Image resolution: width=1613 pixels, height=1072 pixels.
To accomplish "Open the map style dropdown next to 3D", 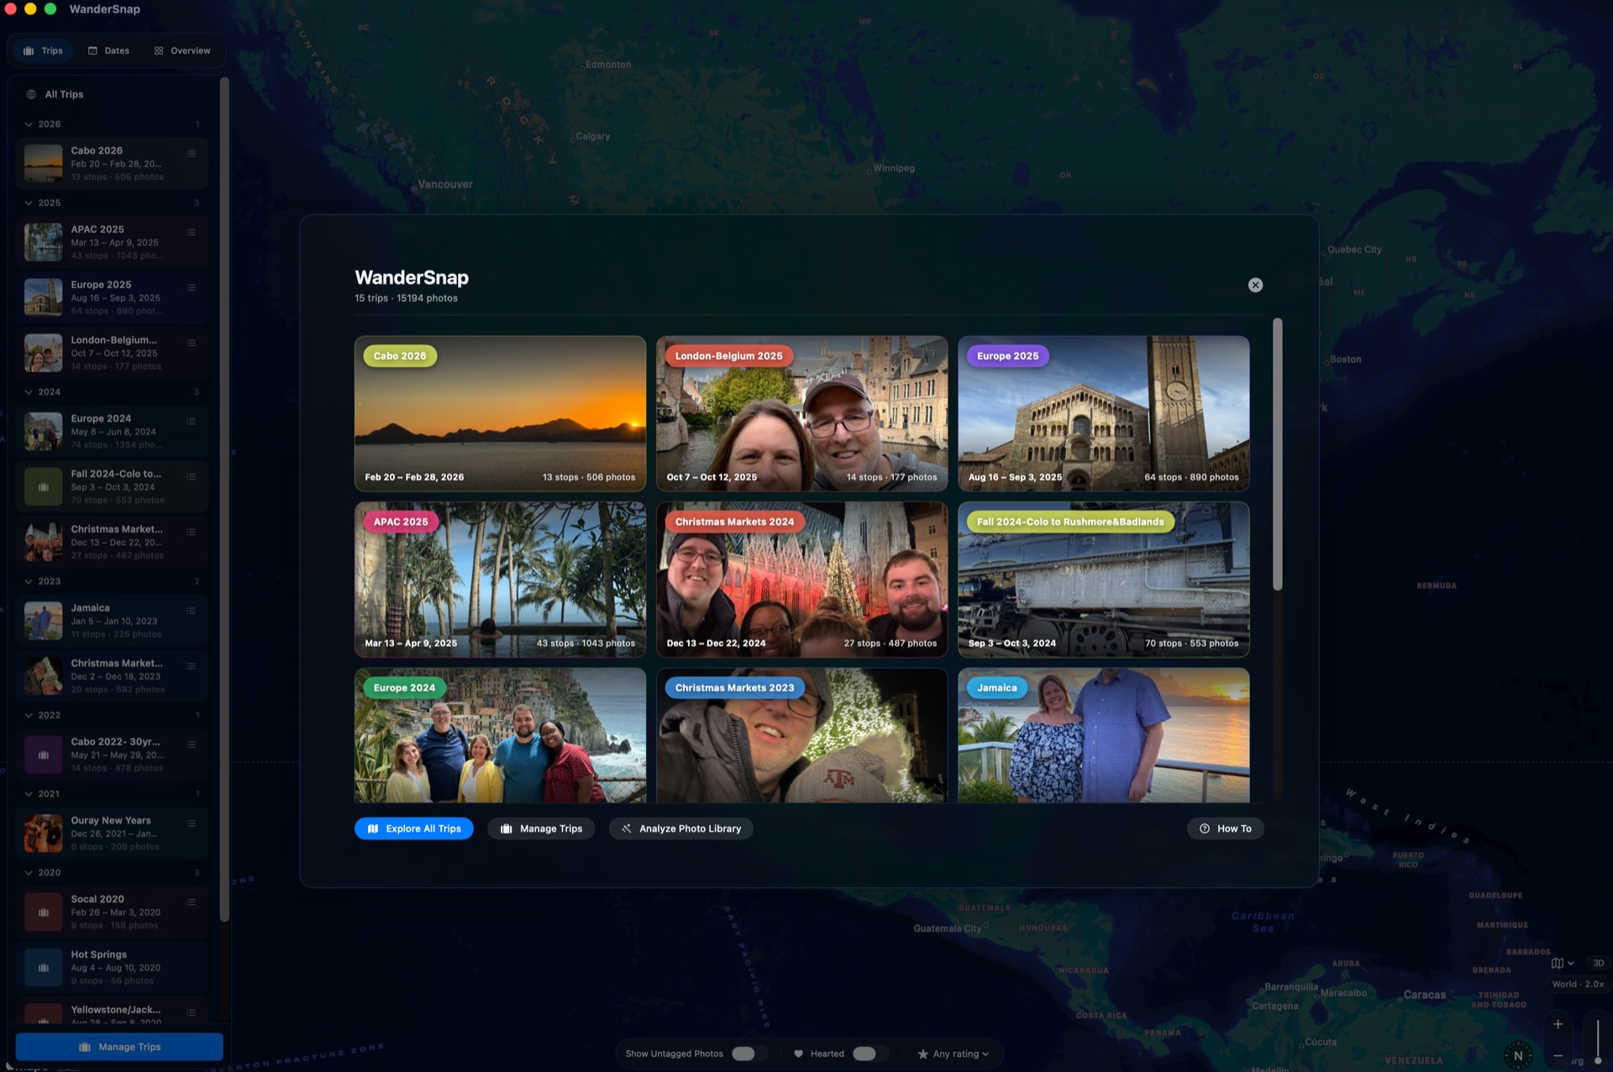I will click(1562, 963).
